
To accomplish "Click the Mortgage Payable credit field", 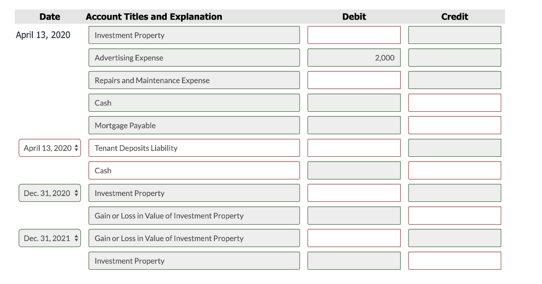I will pos(455,125).
